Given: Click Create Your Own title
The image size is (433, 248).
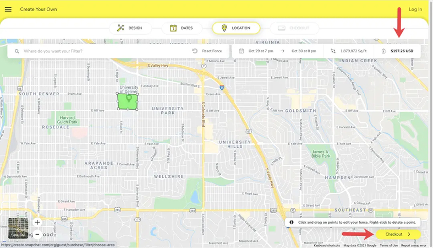Looking at the screenshot, I should [x=39, y=9].
